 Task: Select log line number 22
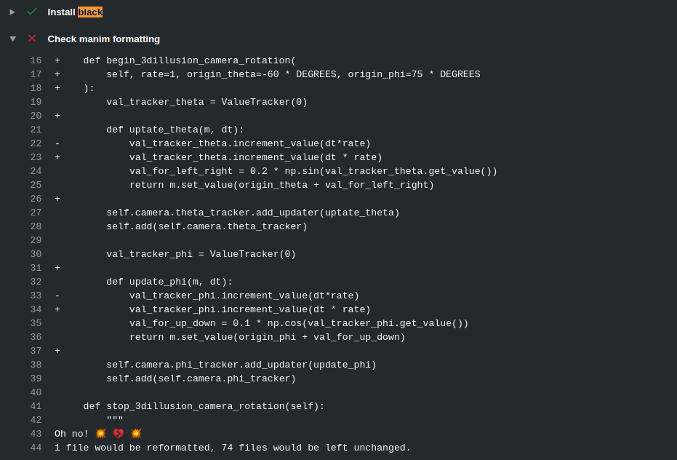tap(36, 143)
